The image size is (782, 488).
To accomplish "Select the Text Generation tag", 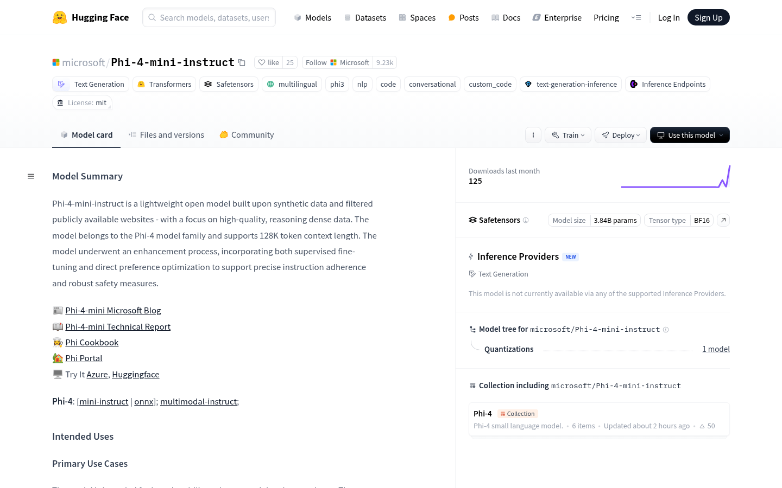I will pos(91,84).
